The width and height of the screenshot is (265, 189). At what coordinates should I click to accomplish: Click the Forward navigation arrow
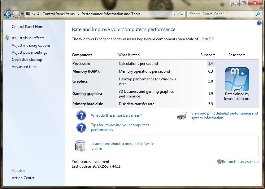point(16,14)
